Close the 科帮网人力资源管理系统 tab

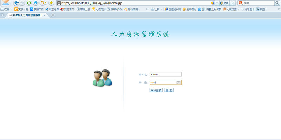point(44,15)
